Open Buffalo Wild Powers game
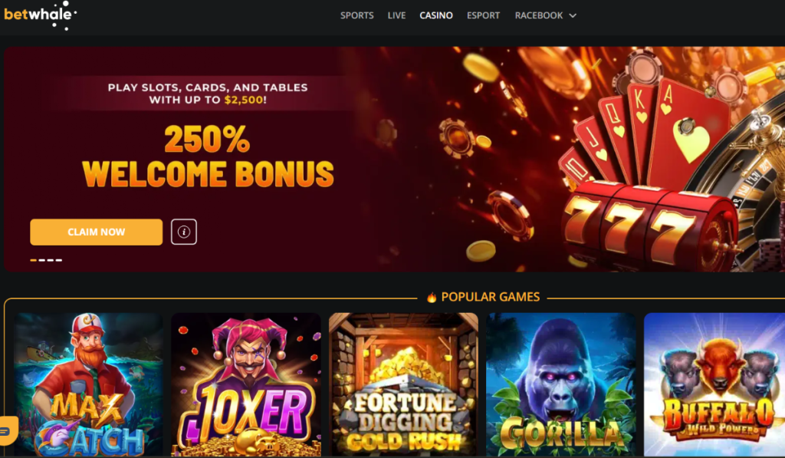 coord(714,384)
